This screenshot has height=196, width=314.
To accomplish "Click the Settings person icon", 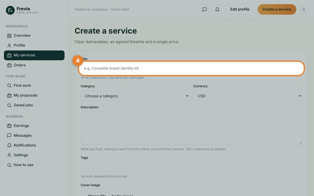I will (x=9, y=155).
